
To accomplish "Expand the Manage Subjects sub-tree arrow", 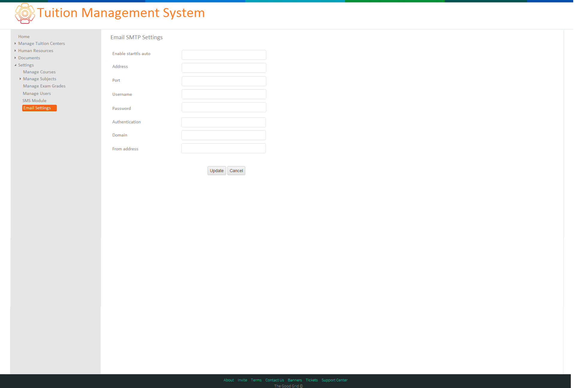I will click(x=20, y=79).
